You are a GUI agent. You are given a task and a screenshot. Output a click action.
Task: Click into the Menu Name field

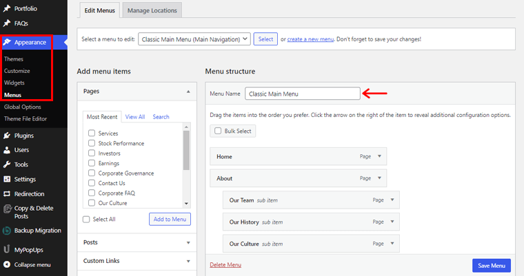click(x=302, y=94)
